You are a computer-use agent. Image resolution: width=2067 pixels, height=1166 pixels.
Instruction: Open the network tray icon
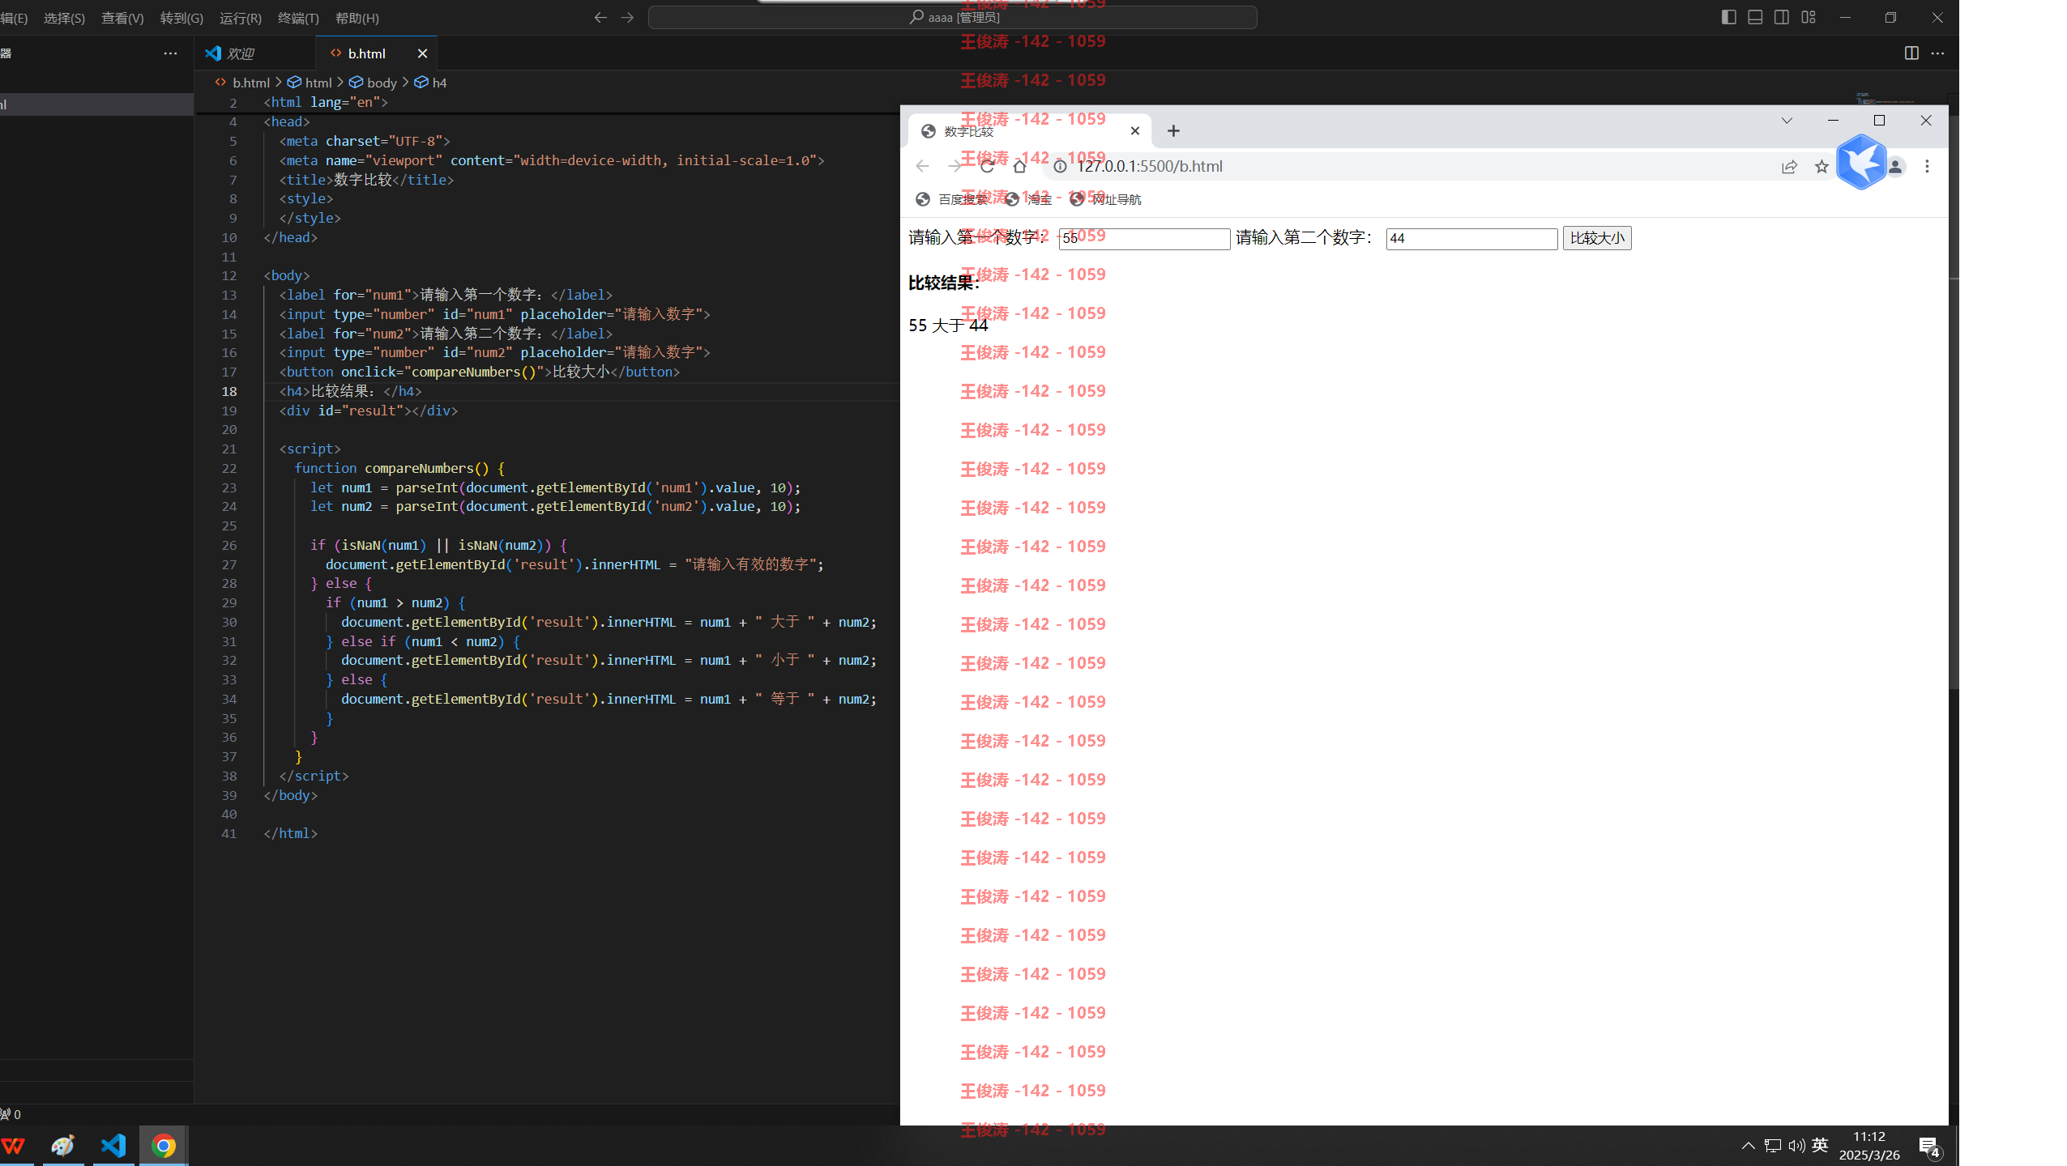click(1772, 1145)
